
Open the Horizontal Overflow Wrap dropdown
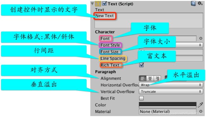click(x=171, y=85)
